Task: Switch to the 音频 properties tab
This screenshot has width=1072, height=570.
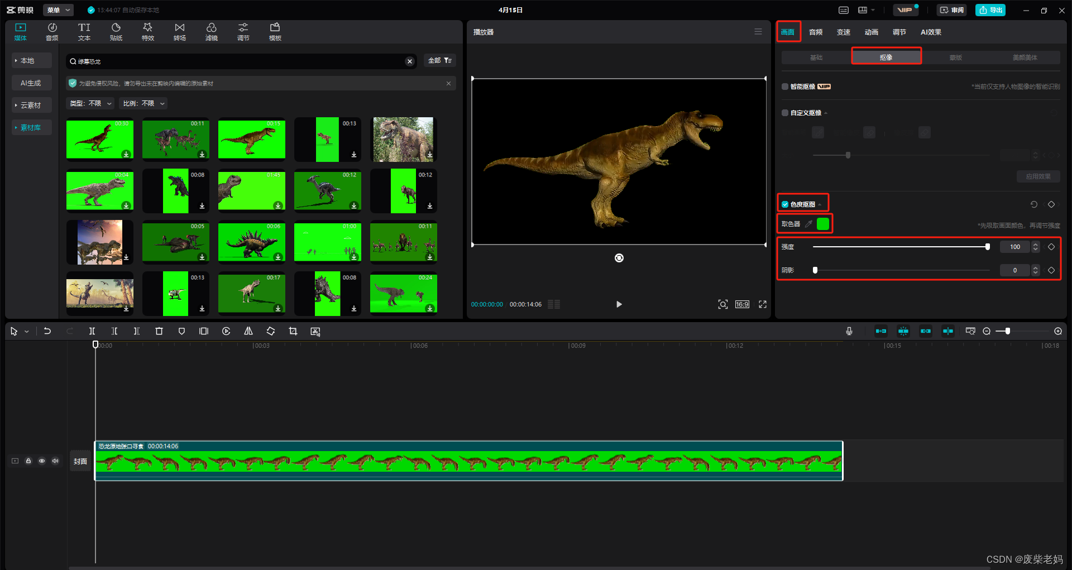Action: [815, 32]
